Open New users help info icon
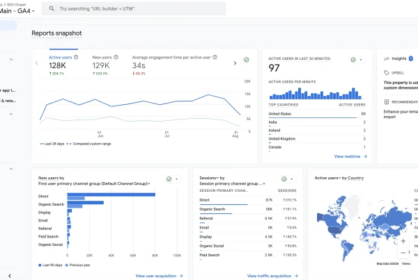The height and width of the screenshot is (280, 418). click(x=116, y=57)
